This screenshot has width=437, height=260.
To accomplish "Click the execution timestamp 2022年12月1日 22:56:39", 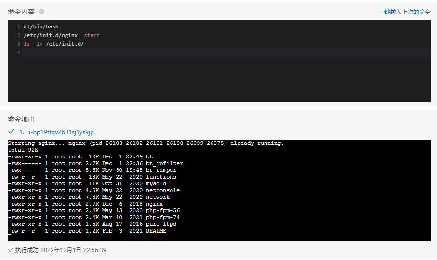I will pyautogui.click(x=73, y=250).
